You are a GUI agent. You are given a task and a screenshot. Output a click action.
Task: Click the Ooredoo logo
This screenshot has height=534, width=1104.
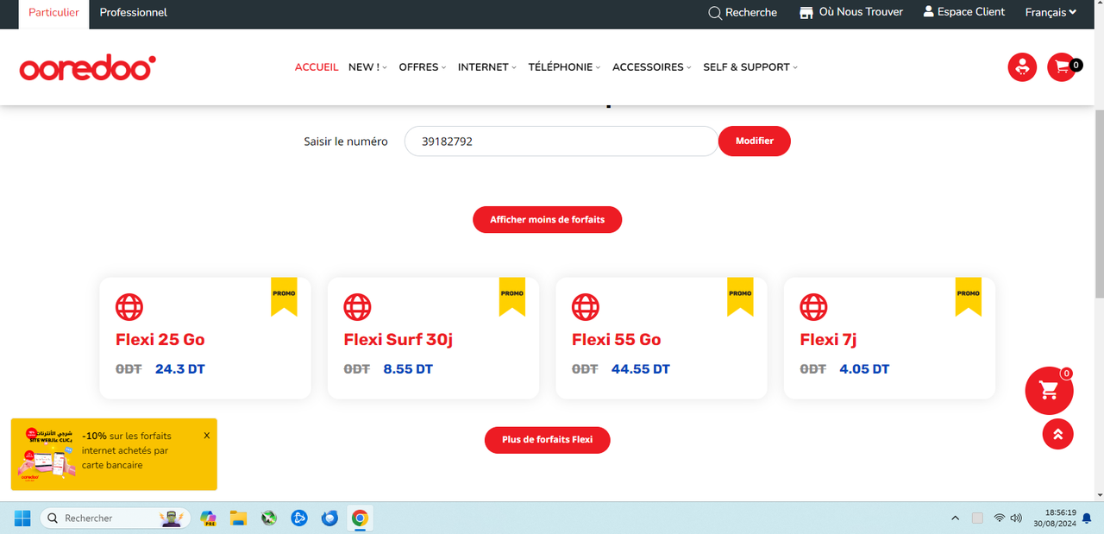(87, 68)
